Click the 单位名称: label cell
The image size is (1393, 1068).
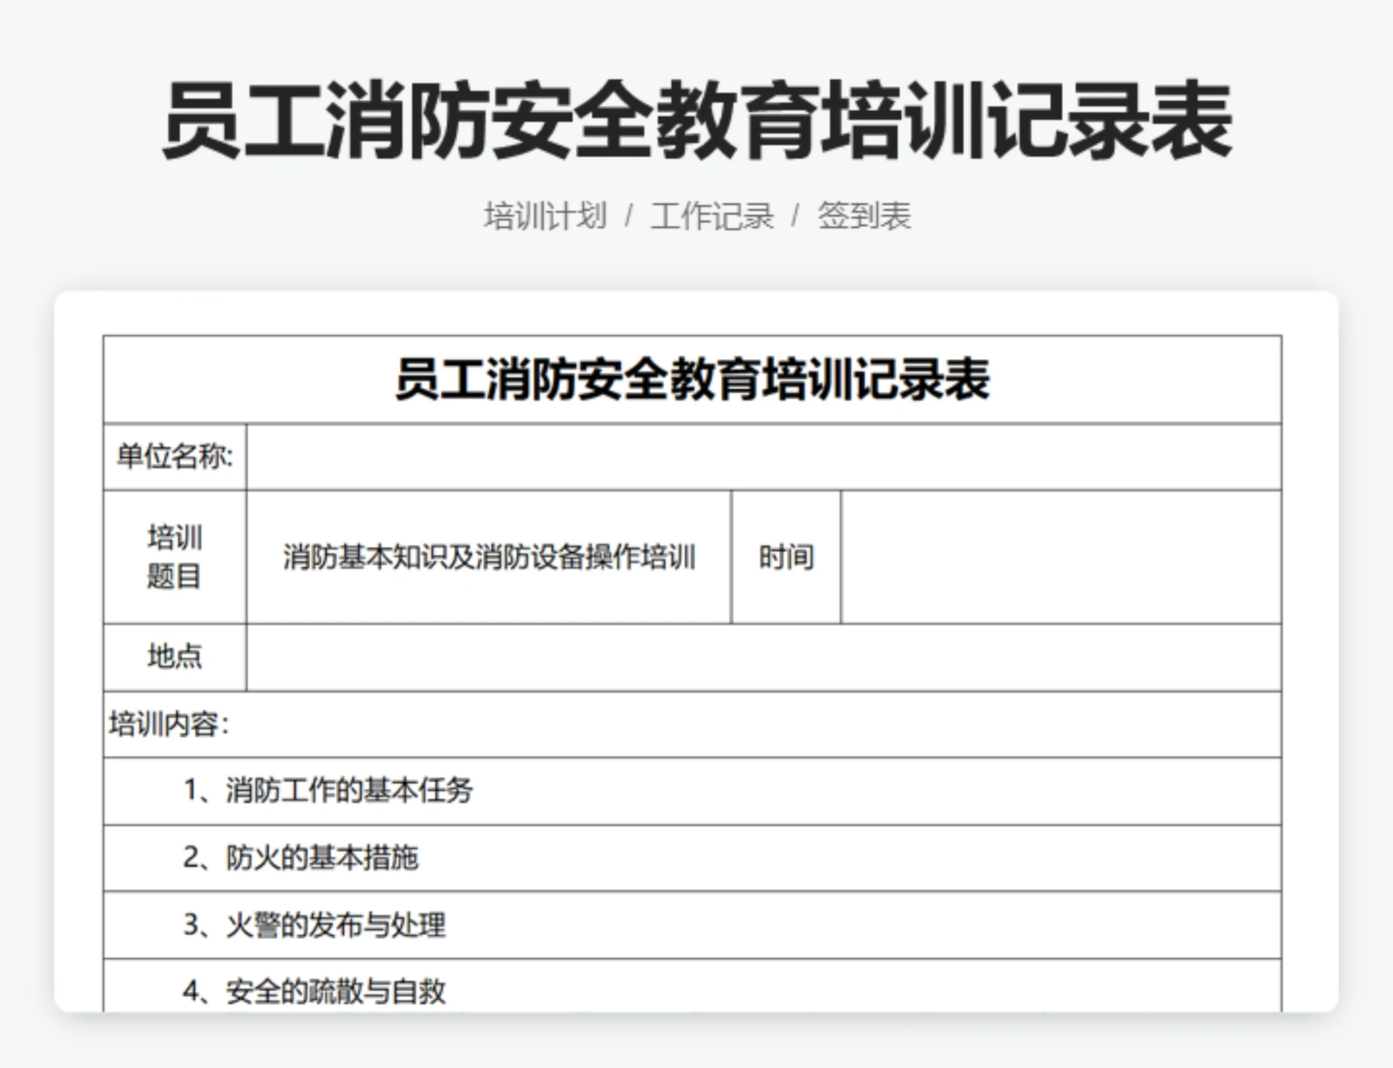point(175,457)
